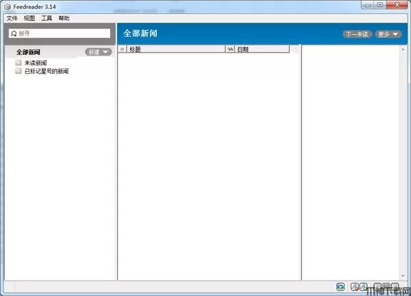The width and height of the screenshot is (411, 296).
Task: Open the 更多 dropdown
Action: click(x=388, y=34)
